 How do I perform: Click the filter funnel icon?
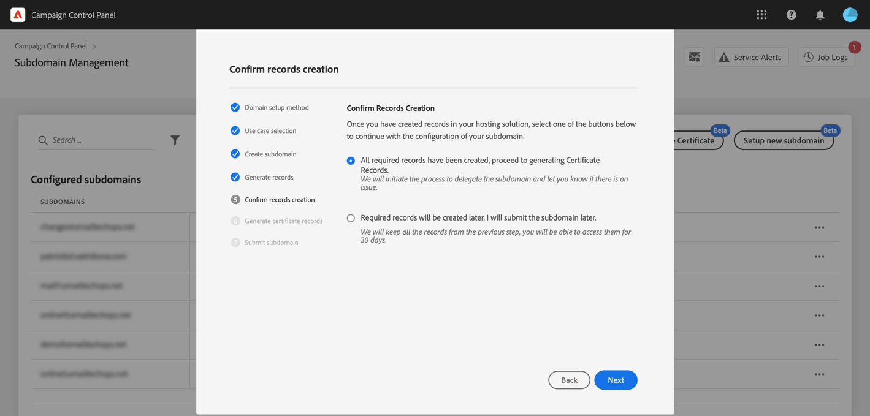(175, 140)
